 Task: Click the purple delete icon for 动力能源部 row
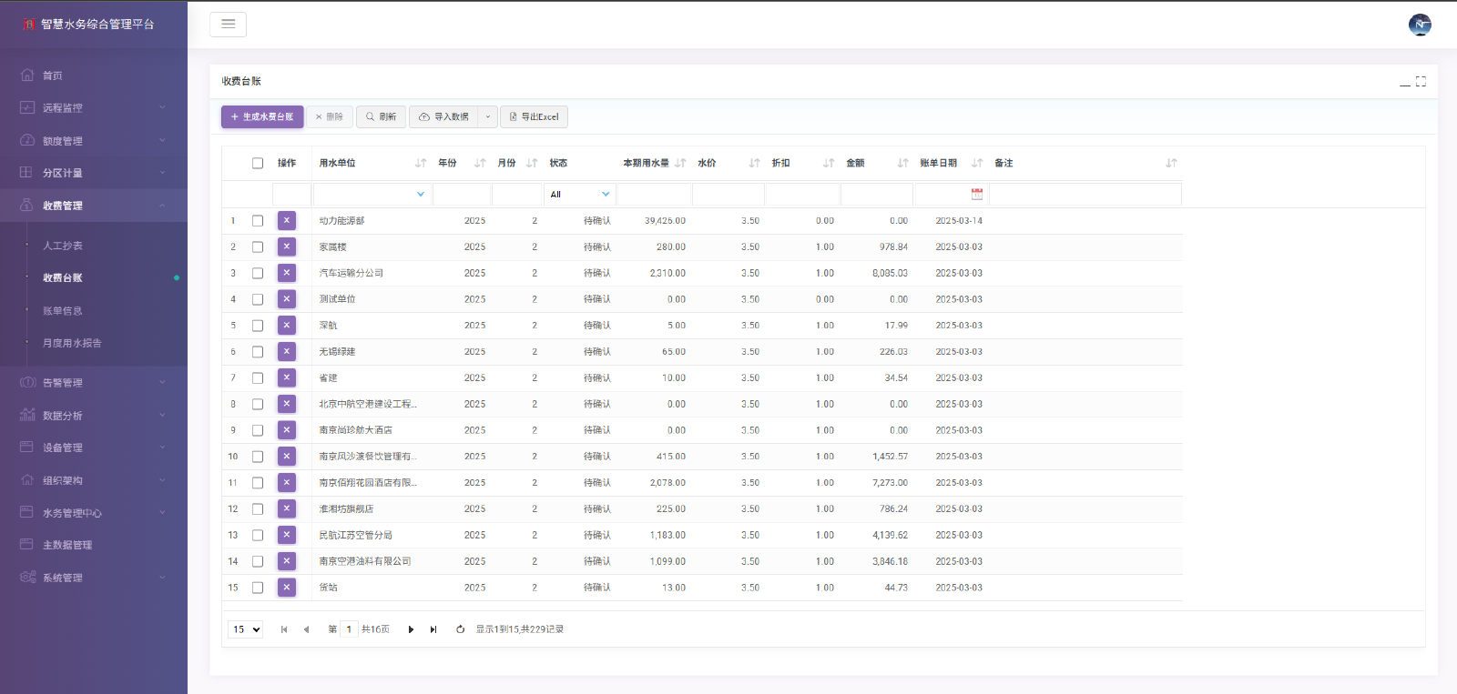click(286, 220)
